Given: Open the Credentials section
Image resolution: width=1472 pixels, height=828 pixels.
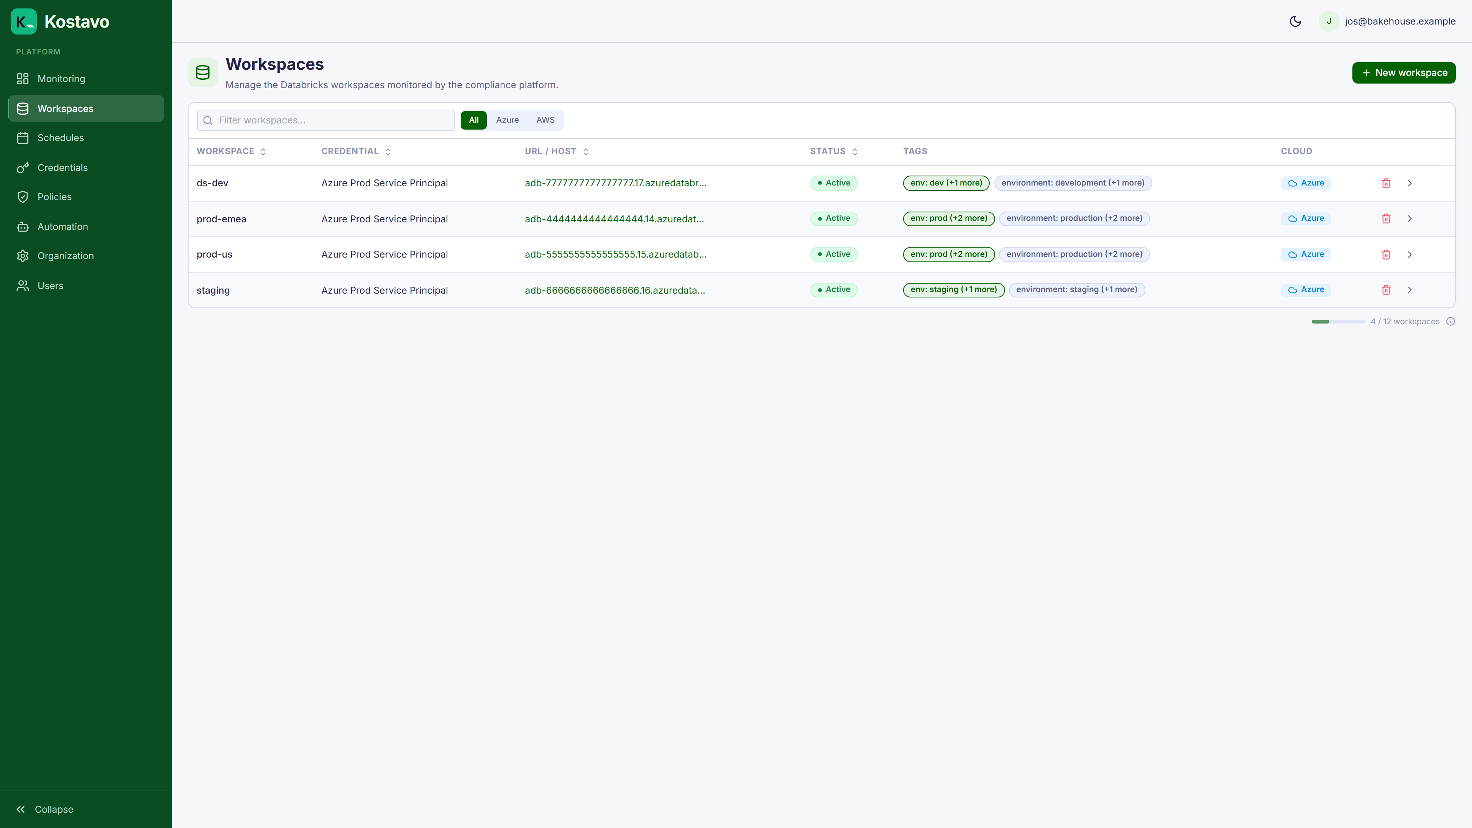Looking at the screenshot, I should (x=86, y=168).
